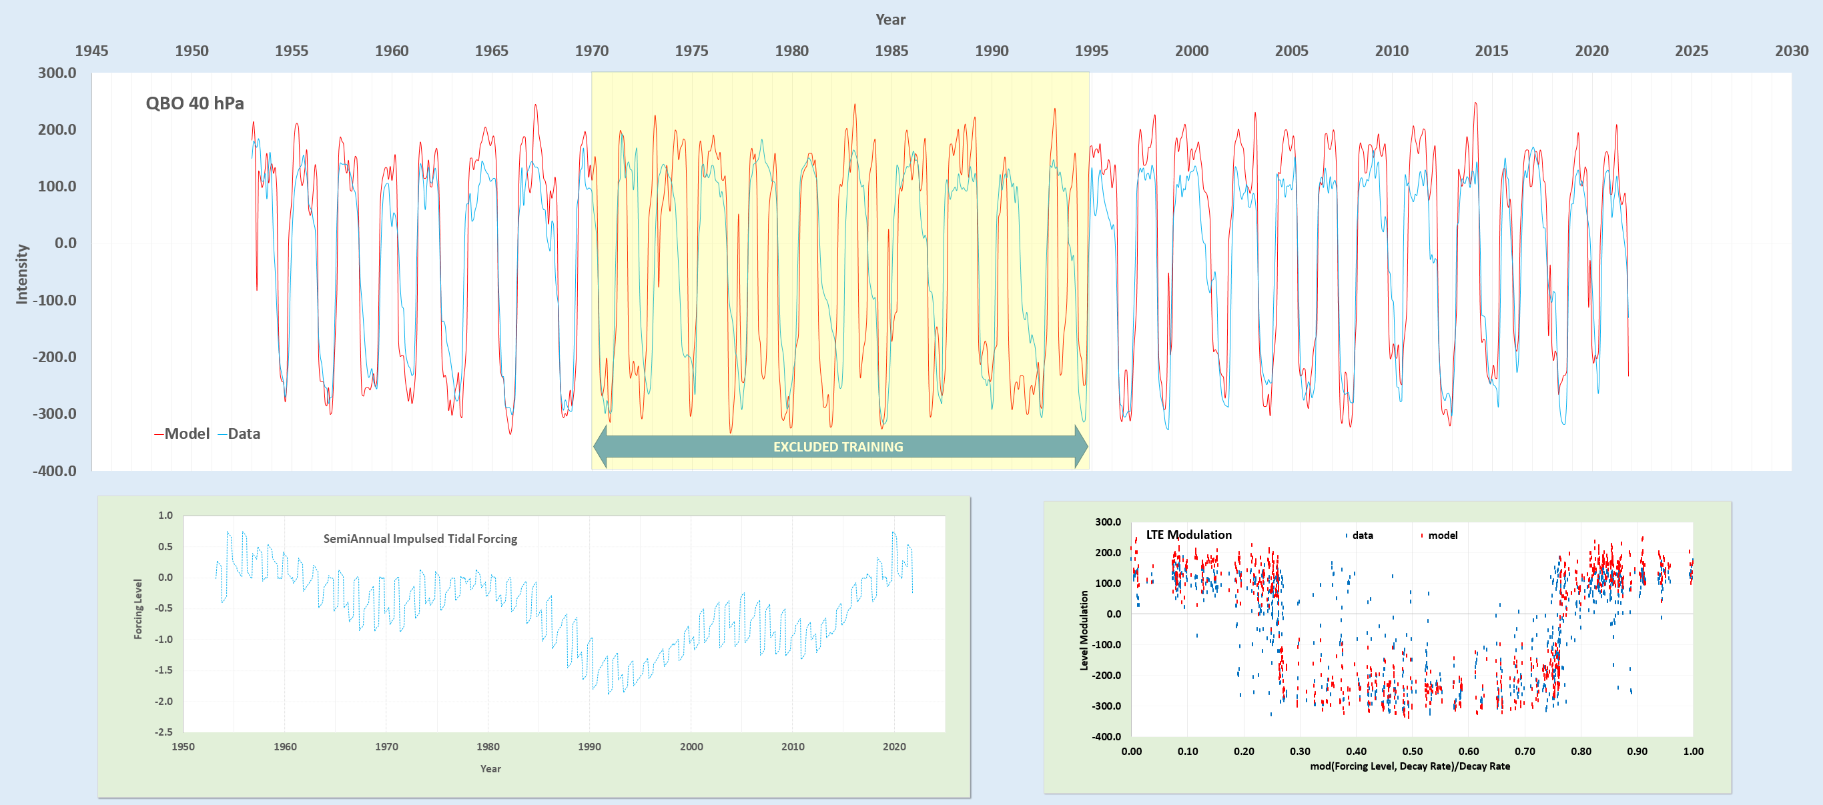The height and width of the screenshot is (805, 1823).
Task: Click the EXCLUDED TRAINING arrow banner
Action: click(x=839, y=447)
